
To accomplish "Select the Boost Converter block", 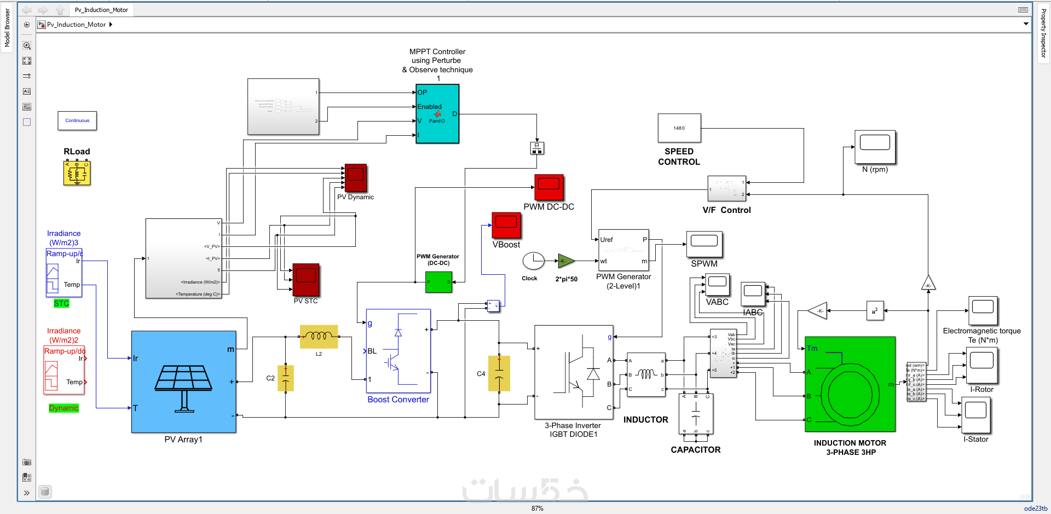I will 399,351.
